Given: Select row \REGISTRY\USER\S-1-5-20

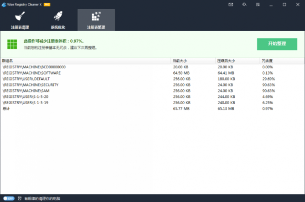Looking at the screenshot, I should click(152, 96).
